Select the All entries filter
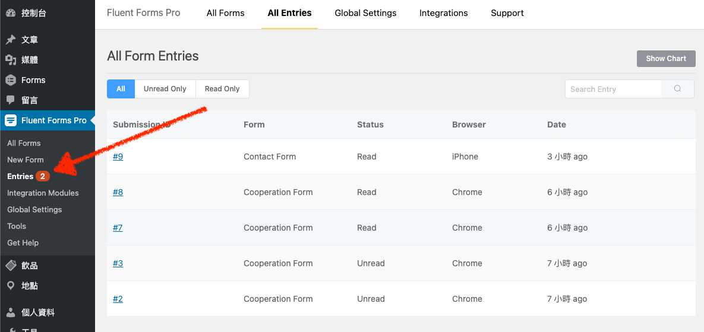Screen dimensions: 704x332 (x=121, y=89)
